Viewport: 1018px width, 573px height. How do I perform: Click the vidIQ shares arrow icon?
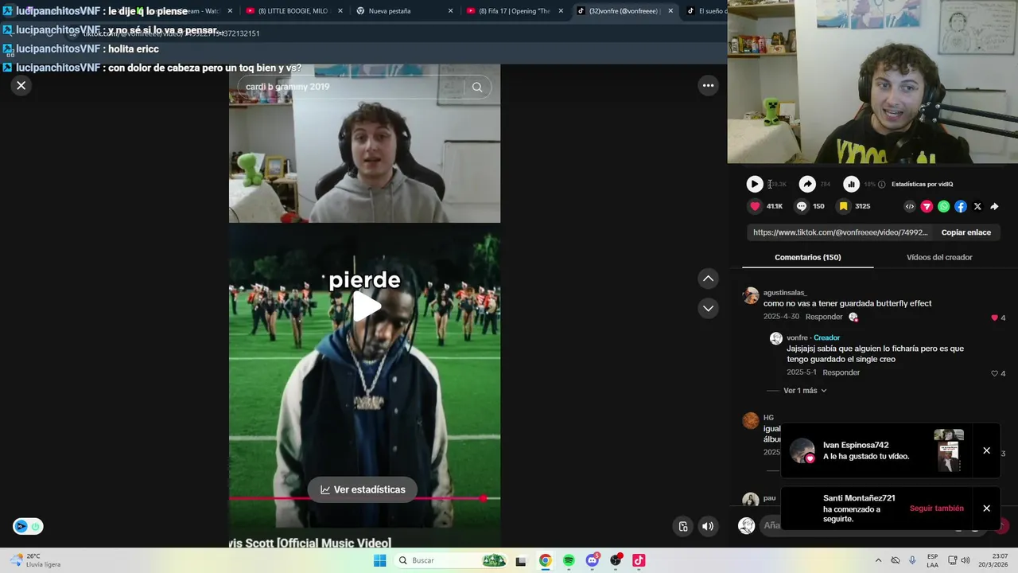coord(807,184)
